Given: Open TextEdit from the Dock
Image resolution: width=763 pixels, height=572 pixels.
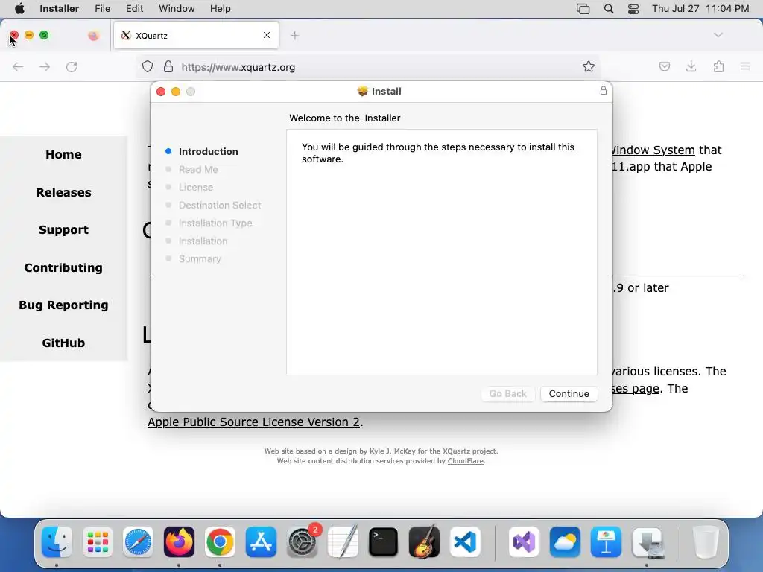Looking at the screenshot, I should click(x=343, y=542).
